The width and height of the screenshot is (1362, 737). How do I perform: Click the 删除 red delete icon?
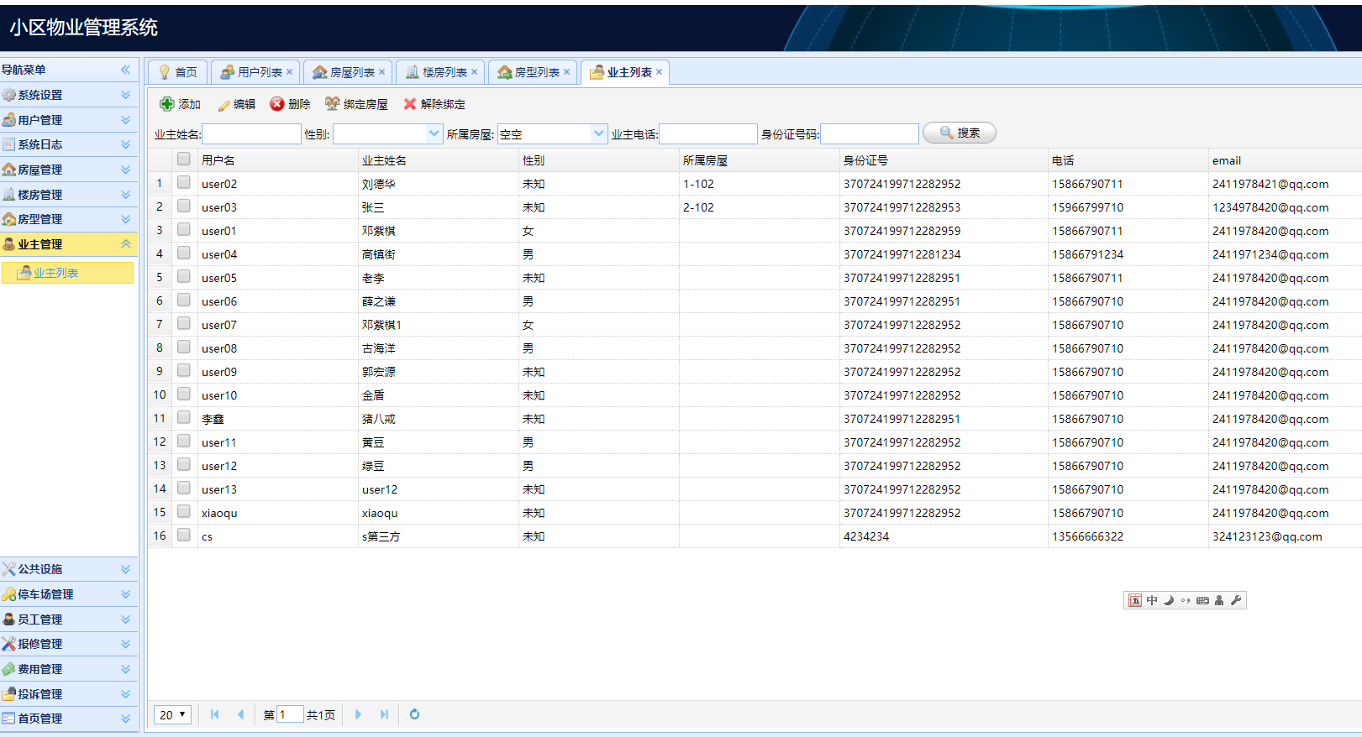click(x=277, y=104)
